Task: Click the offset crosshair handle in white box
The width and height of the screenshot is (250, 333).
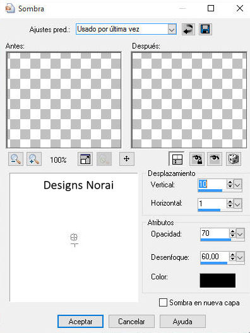Action: point(74,237)
